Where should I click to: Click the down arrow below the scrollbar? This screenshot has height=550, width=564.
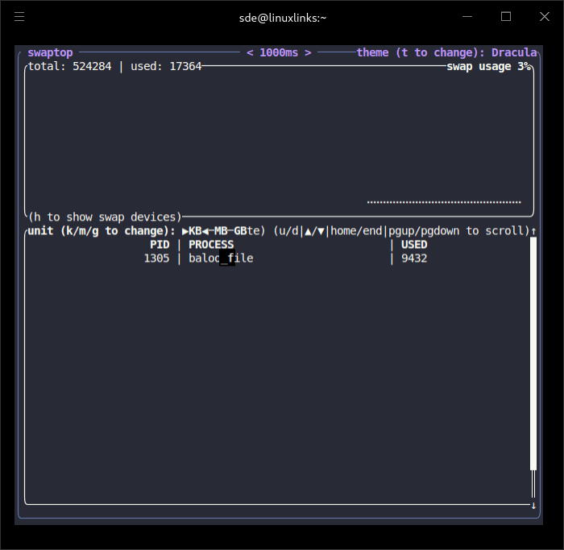(x=533, y=506)
